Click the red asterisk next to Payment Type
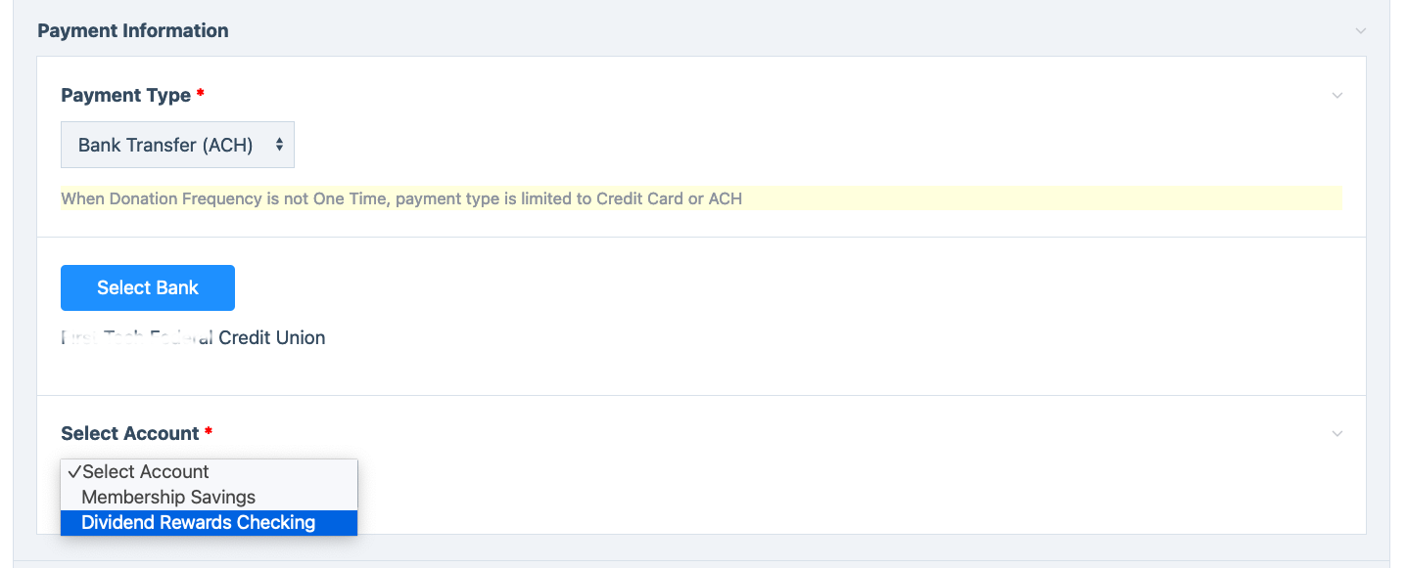Image resolution: width=1407 pixels, height=568 pixels. pyautogui.click(x=201, y=95)
